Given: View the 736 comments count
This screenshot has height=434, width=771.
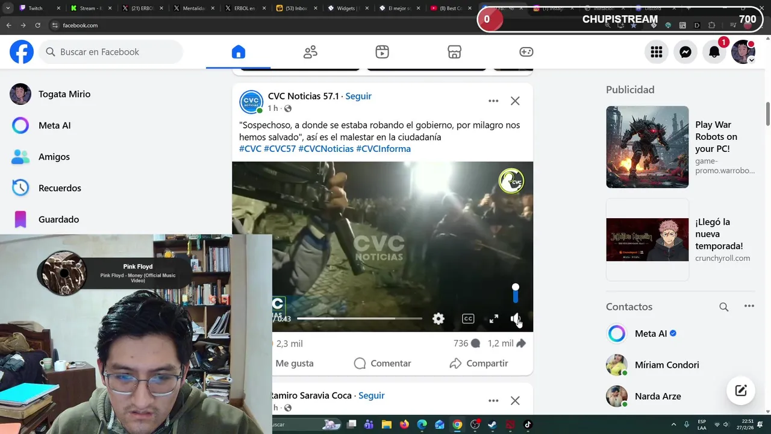Looking at the screenshot, I should pyautogui.click(x=467, y=344).
